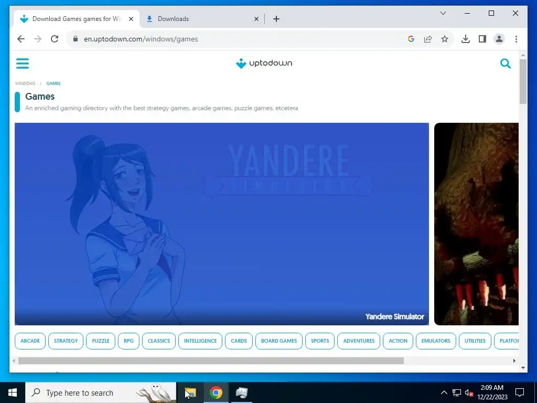Open the CLASSICS category
The image size is (537, 403).
pyautogui.click(x=159, y=341)
